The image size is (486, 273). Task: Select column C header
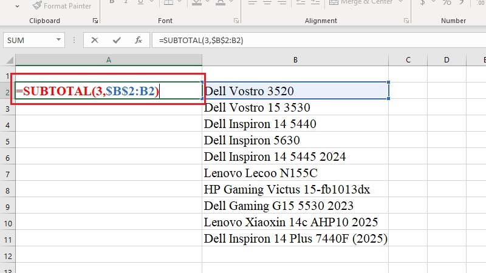(x=408, y=59)
